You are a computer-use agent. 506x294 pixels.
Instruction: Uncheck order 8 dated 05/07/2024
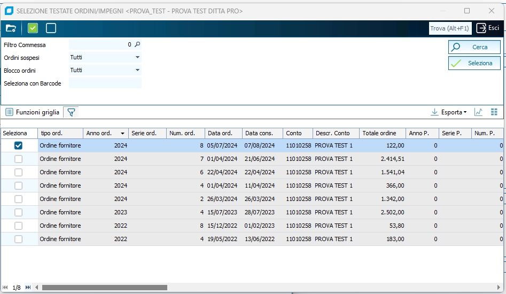(18, 145)
